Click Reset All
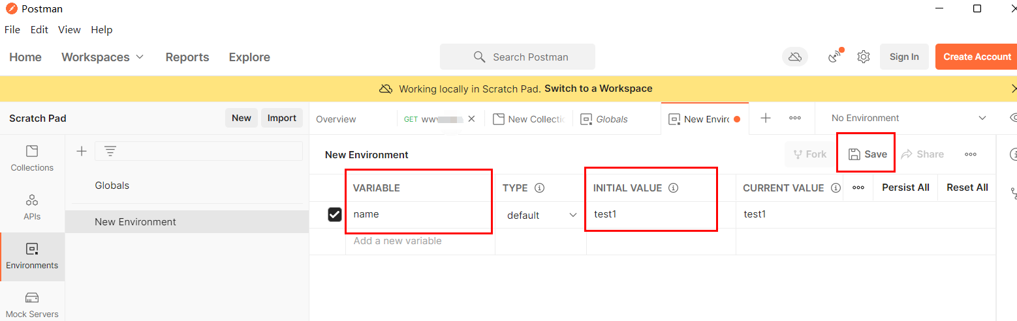1017x321 pixels. coord(967,188)
